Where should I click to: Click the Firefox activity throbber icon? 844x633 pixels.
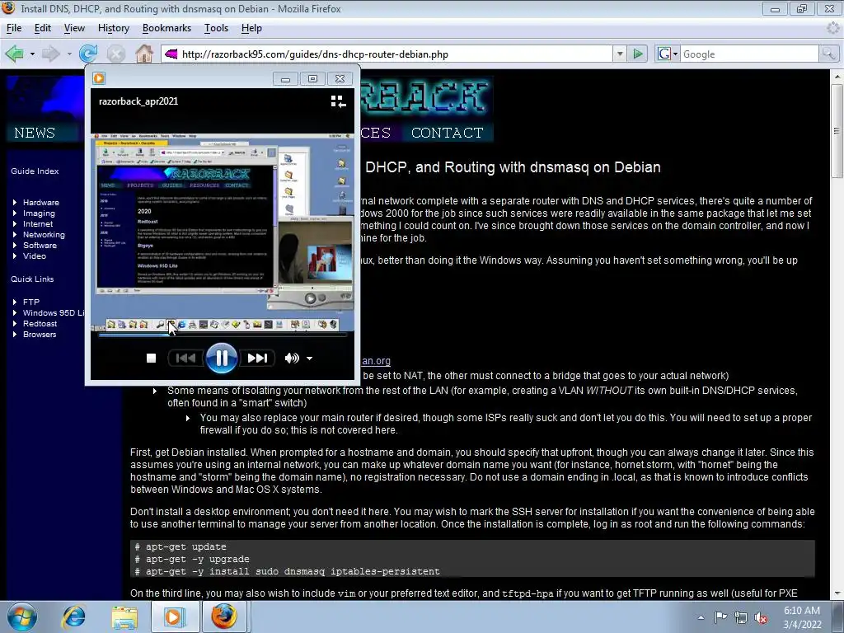pos(833,28)
